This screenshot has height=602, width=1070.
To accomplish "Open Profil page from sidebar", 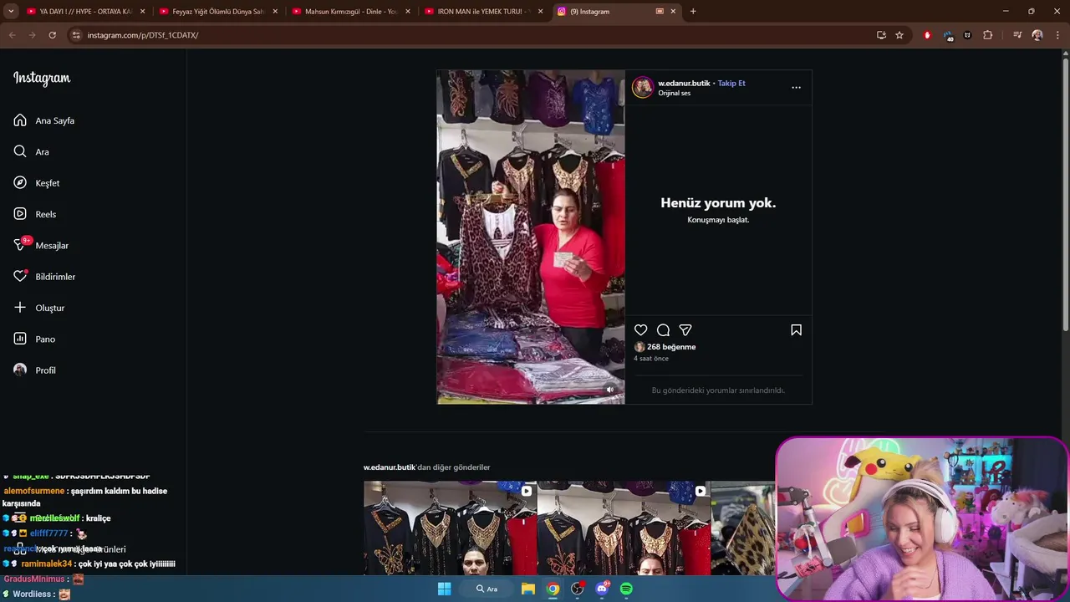I will pyautogui.click(x=34, y=370).
